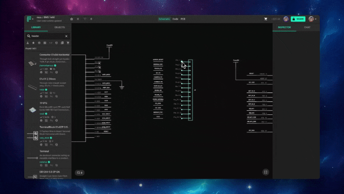Toggle the third library filter icon
The height and width of the screenshot is (194, 344).
(x=39, y=43)
